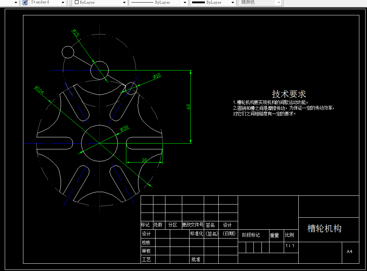The image size is (367, 271).
Task: Click the 校核 title block label
Action: [x=146, y=243]
